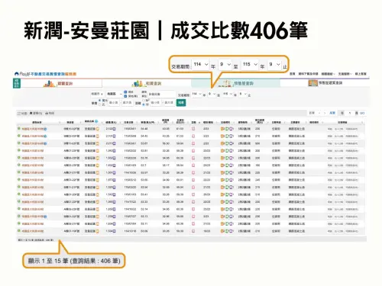382x286 pixels.
Task: Click the maximum area input field
Action: [169, 102]
